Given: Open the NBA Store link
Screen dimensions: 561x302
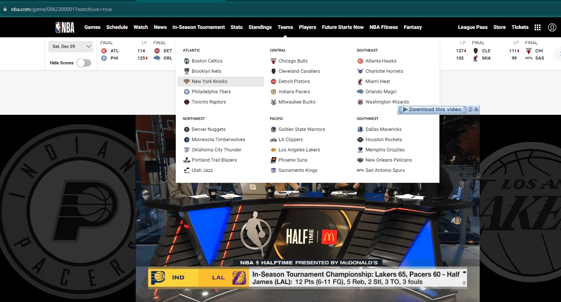Looking at the screenshot, I should click(499, 27).
